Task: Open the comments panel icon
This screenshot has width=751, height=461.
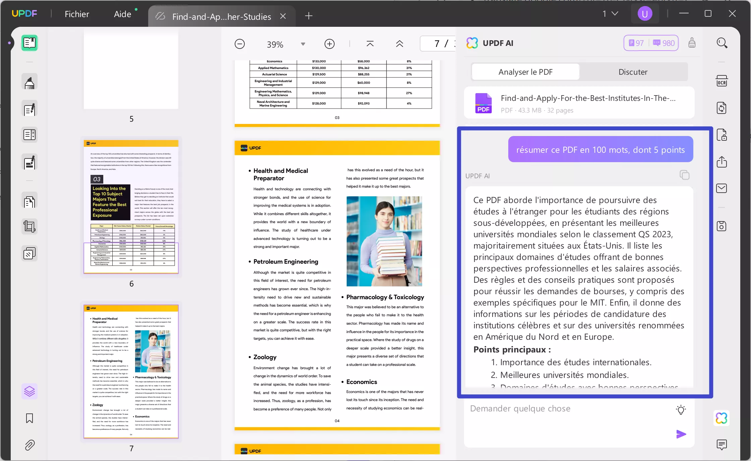Action: [722, 445]
